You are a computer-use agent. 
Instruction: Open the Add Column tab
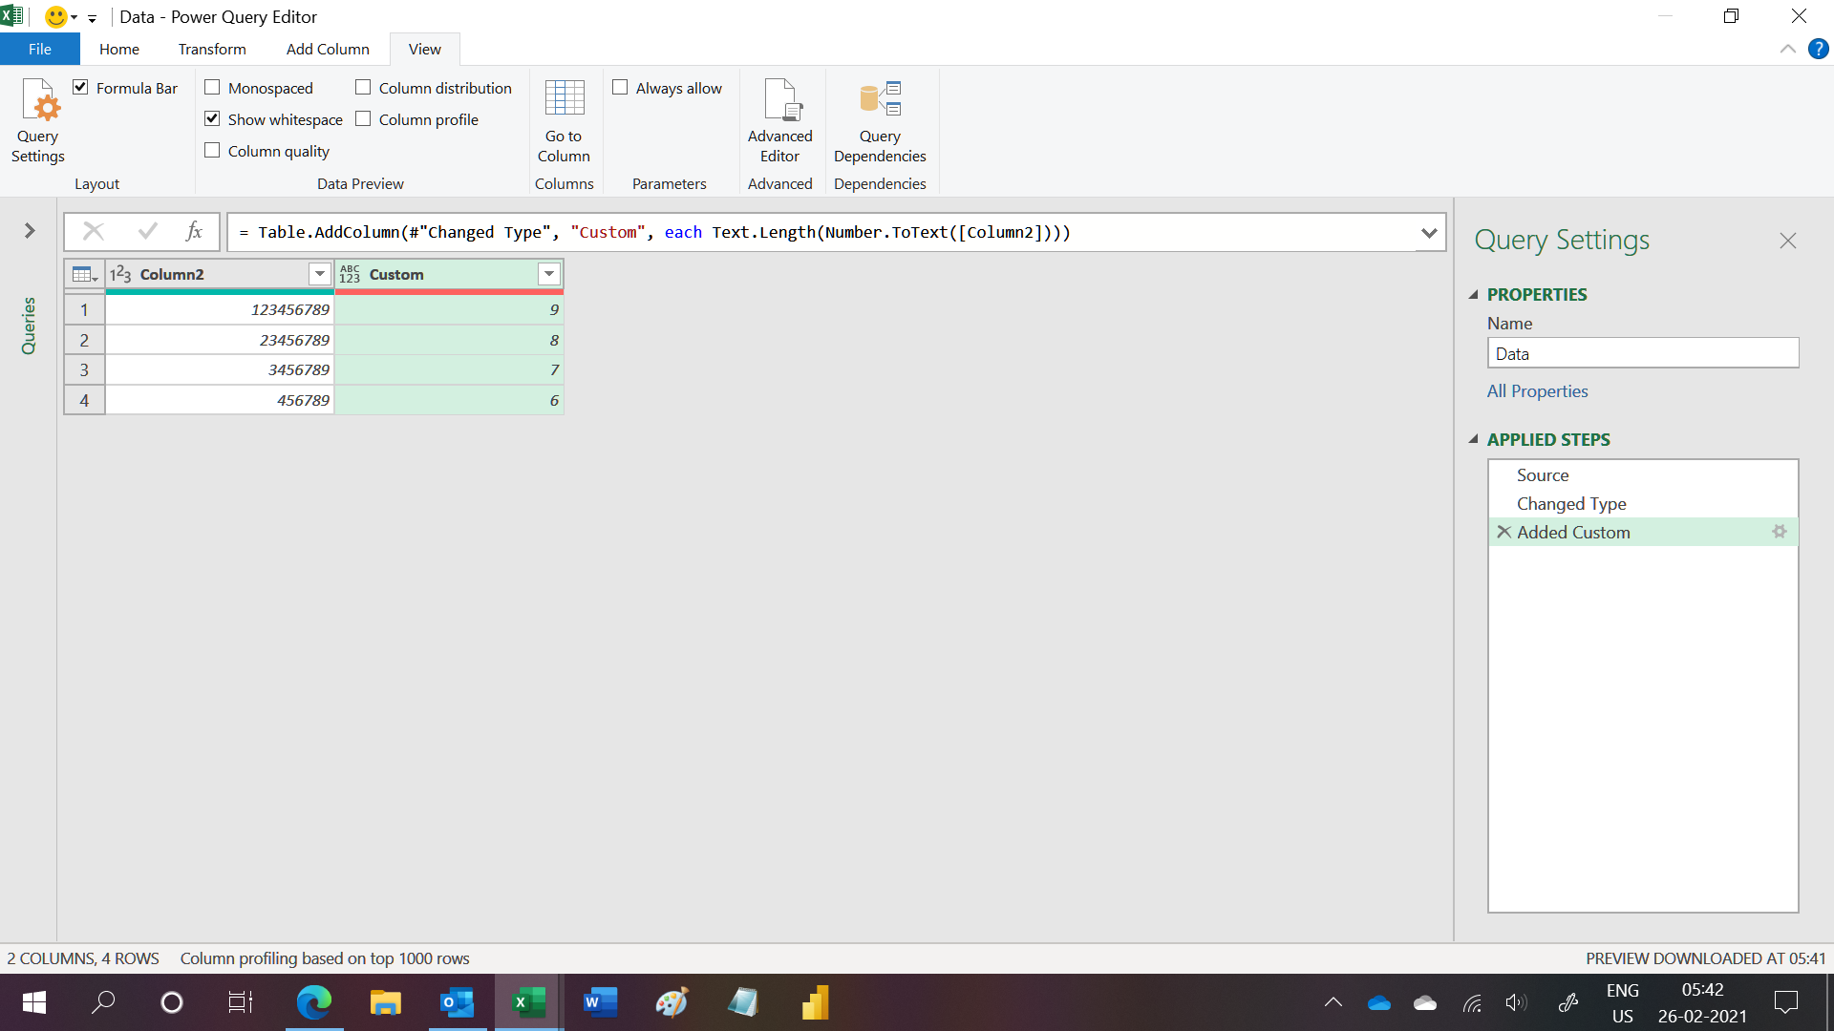click(x=328, y=49)
